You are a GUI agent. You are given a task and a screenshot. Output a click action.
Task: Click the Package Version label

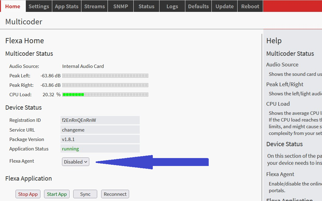pos(27,139)
